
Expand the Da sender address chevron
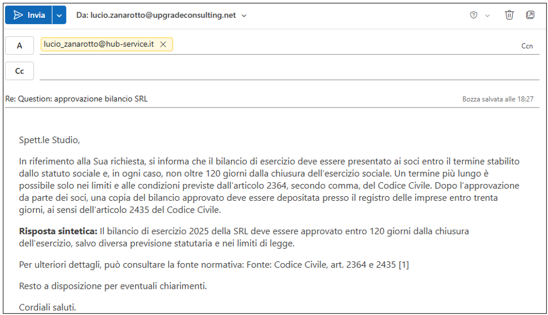(244, 16)
